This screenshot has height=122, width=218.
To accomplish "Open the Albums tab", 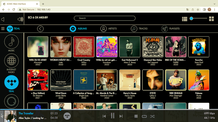I will pos(78,29).
